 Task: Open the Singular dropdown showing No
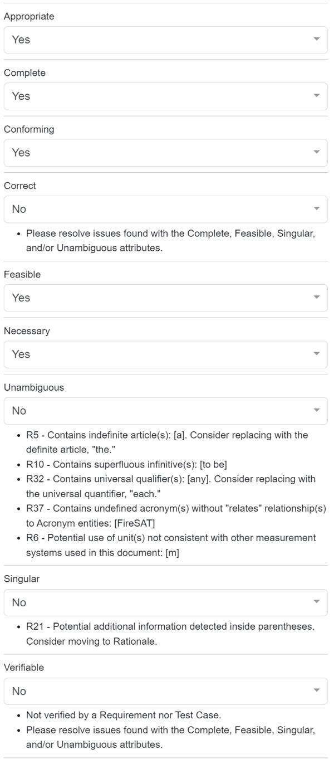click(156, 602)
